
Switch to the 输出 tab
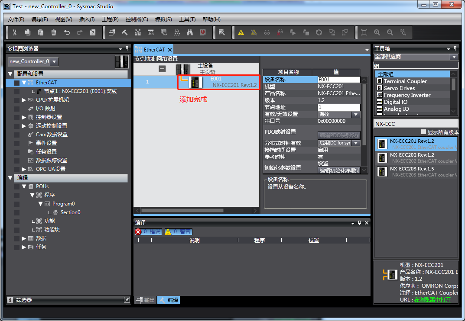point(146,300)
